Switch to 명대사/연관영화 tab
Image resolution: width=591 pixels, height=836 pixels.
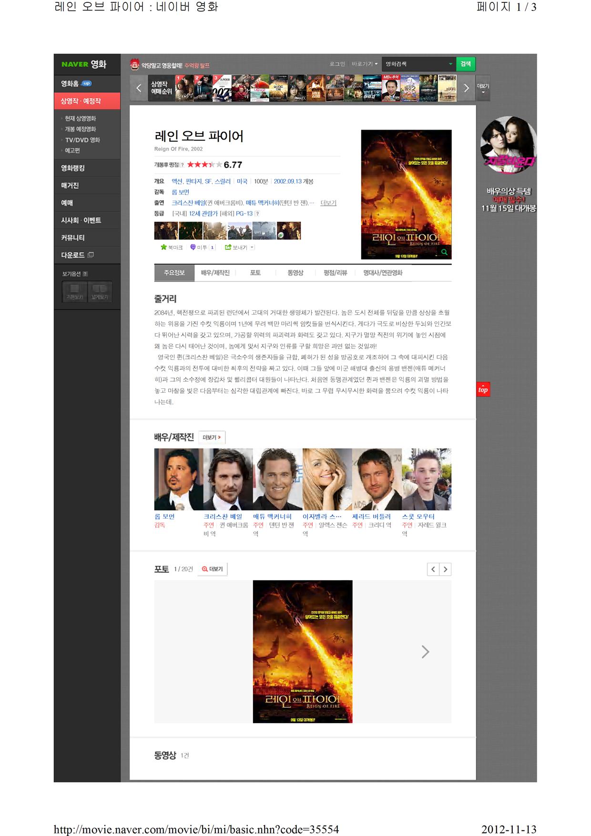click(x=383, y=273)
